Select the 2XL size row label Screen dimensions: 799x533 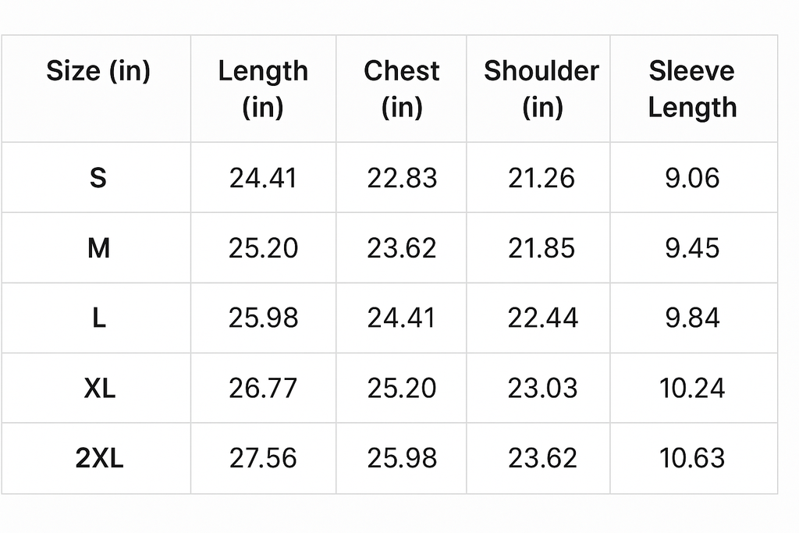pos(99,458)
